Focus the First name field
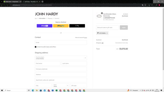164x92 pixels. (47, 63)
